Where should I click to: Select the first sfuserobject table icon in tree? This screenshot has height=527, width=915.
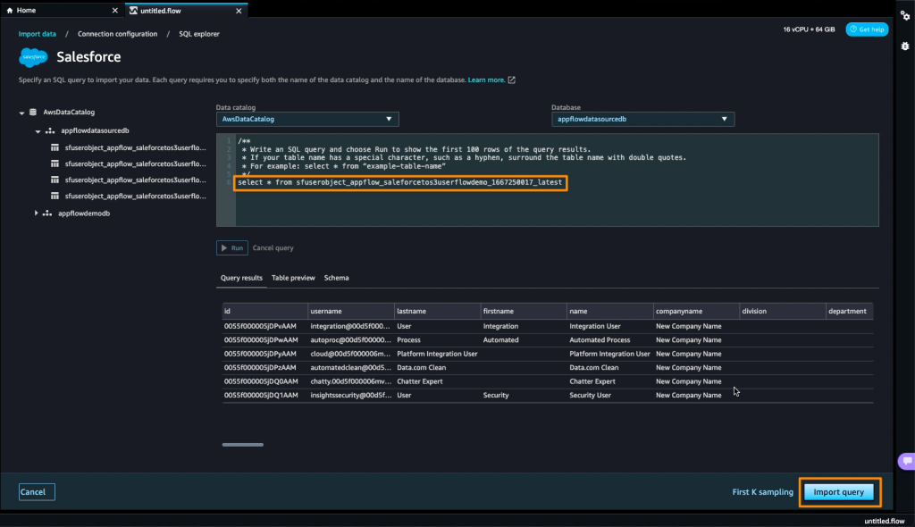click(x=55, y=147)
